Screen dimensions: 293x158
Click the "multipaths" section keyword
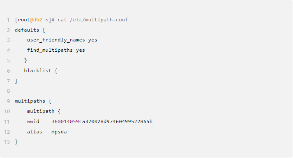[30, 101]
